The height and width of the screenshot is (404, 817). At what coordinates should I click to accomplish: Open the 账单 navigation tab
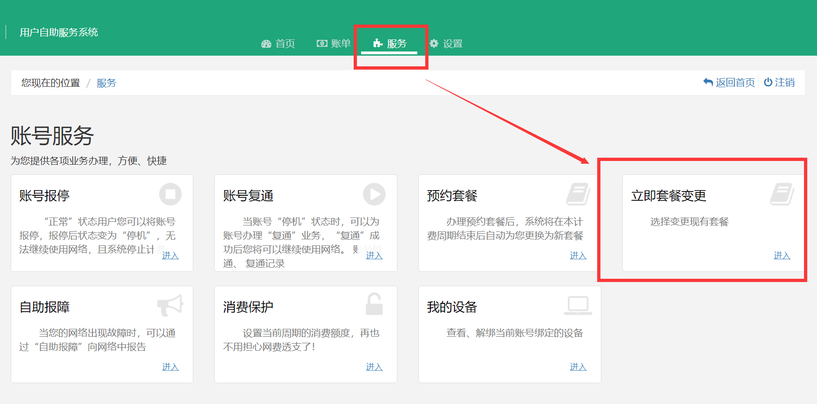[334, 44]
